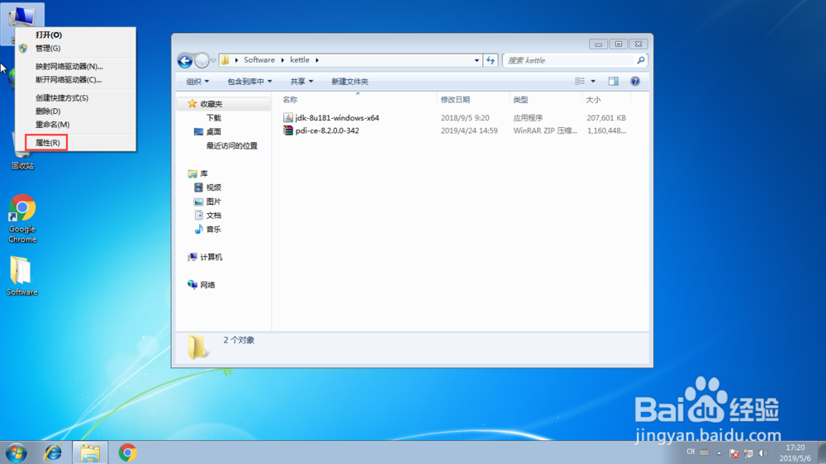Click the volume speaker tray icon
826x464 pixels.
coord(762,453)
